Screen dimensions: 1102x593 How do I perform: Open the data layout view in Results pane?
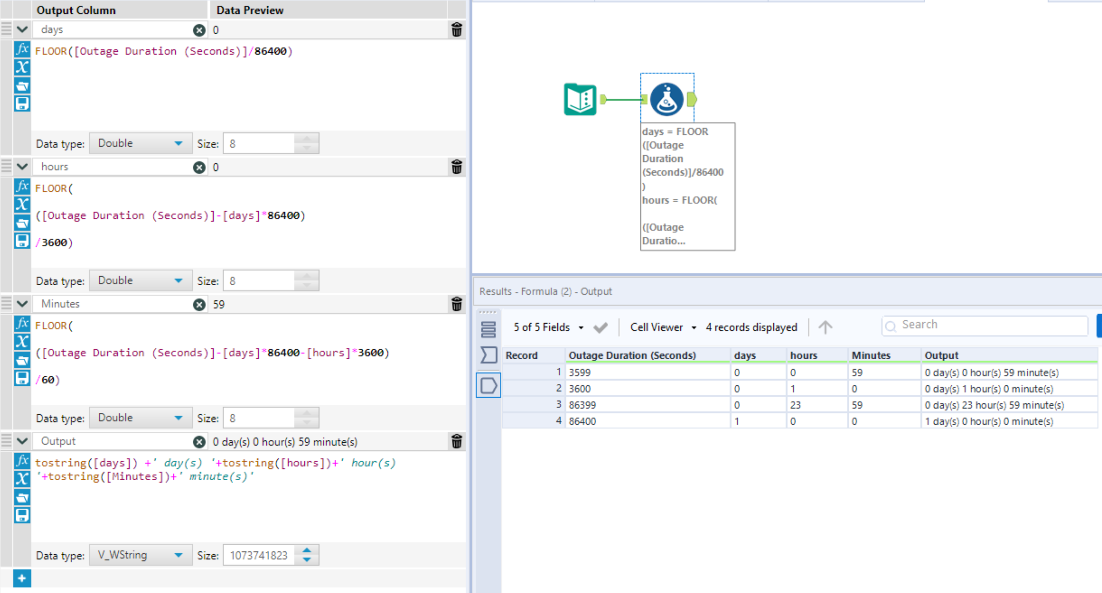click(489, 330)
